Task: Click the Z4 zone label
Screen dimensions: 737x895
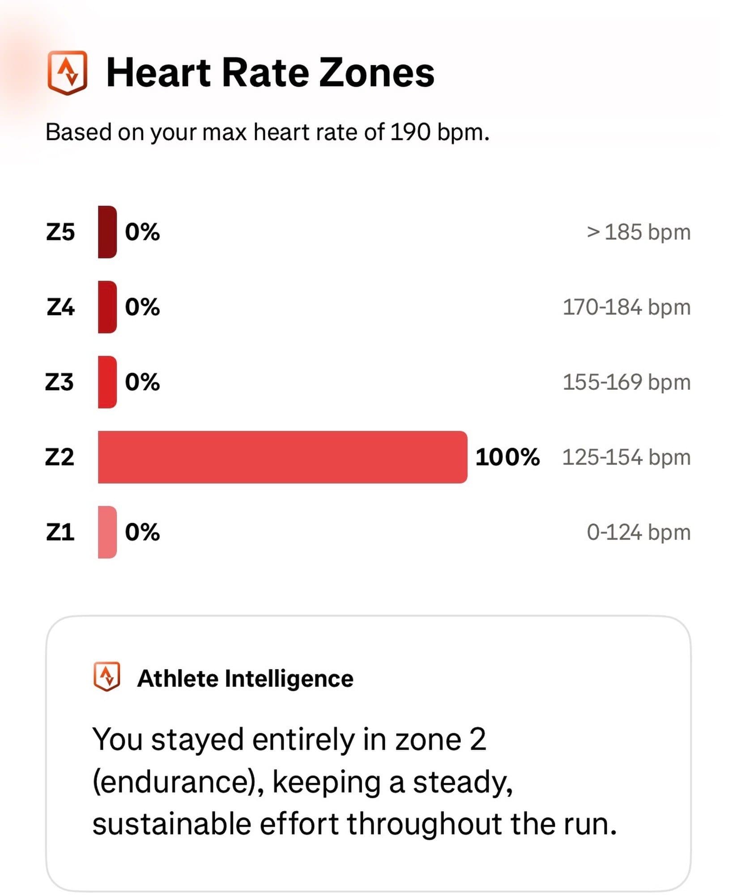Action: click(60, 307)
